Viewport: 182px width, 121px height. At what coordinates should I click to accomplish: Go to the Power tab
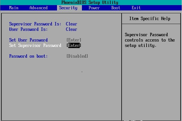(x=94, y=8)
